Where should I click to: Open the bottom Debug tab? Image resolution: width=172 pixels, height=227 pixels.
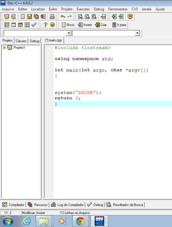[x=95, y=205]
